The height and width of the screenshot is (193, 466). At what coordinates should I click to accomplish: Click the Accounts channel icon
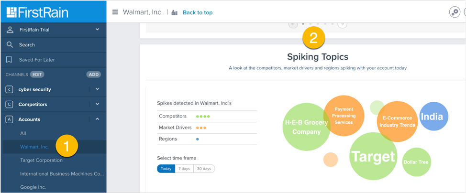click(x=10, y=119)
